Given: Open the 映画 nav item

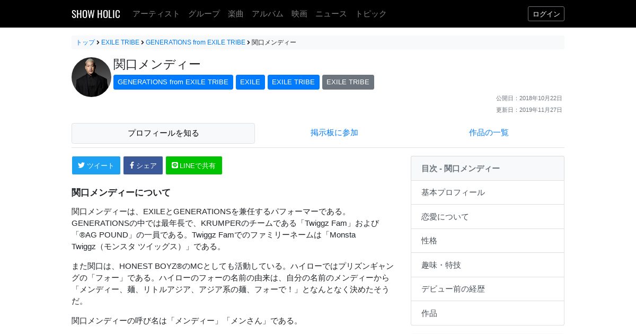Looking at the screenshot, I should point(299,14).
